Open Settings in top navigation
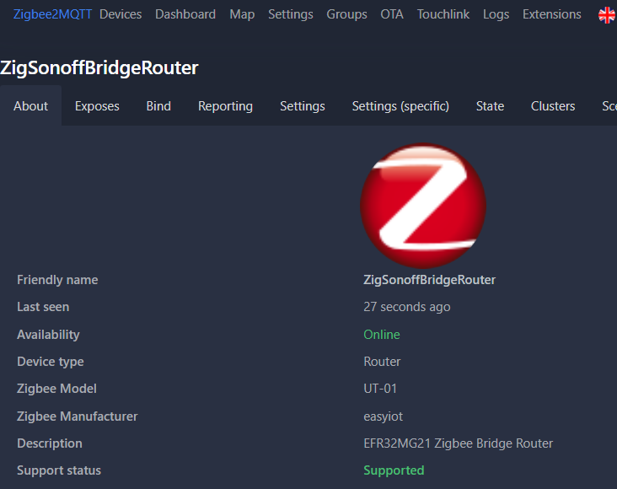This screenshot has width=617, height=489. (x=291, y=14)
